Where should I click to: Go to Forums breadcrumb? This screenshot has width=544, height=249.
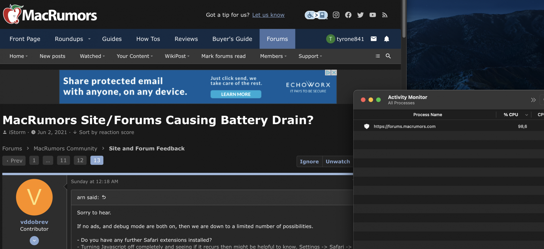pyautogui.click(x=12, y=149)
